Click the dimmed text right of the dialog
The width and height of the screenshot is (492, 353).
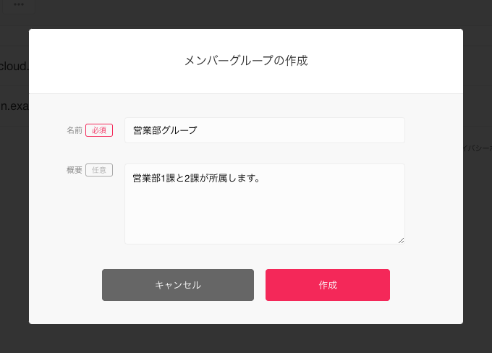pyautogui.click(x=478, y=148)
